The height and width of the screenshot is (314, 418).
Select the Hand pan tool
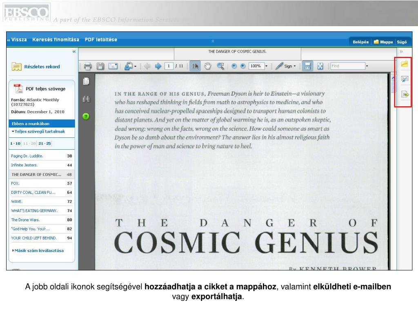click(x=208, y=66)
